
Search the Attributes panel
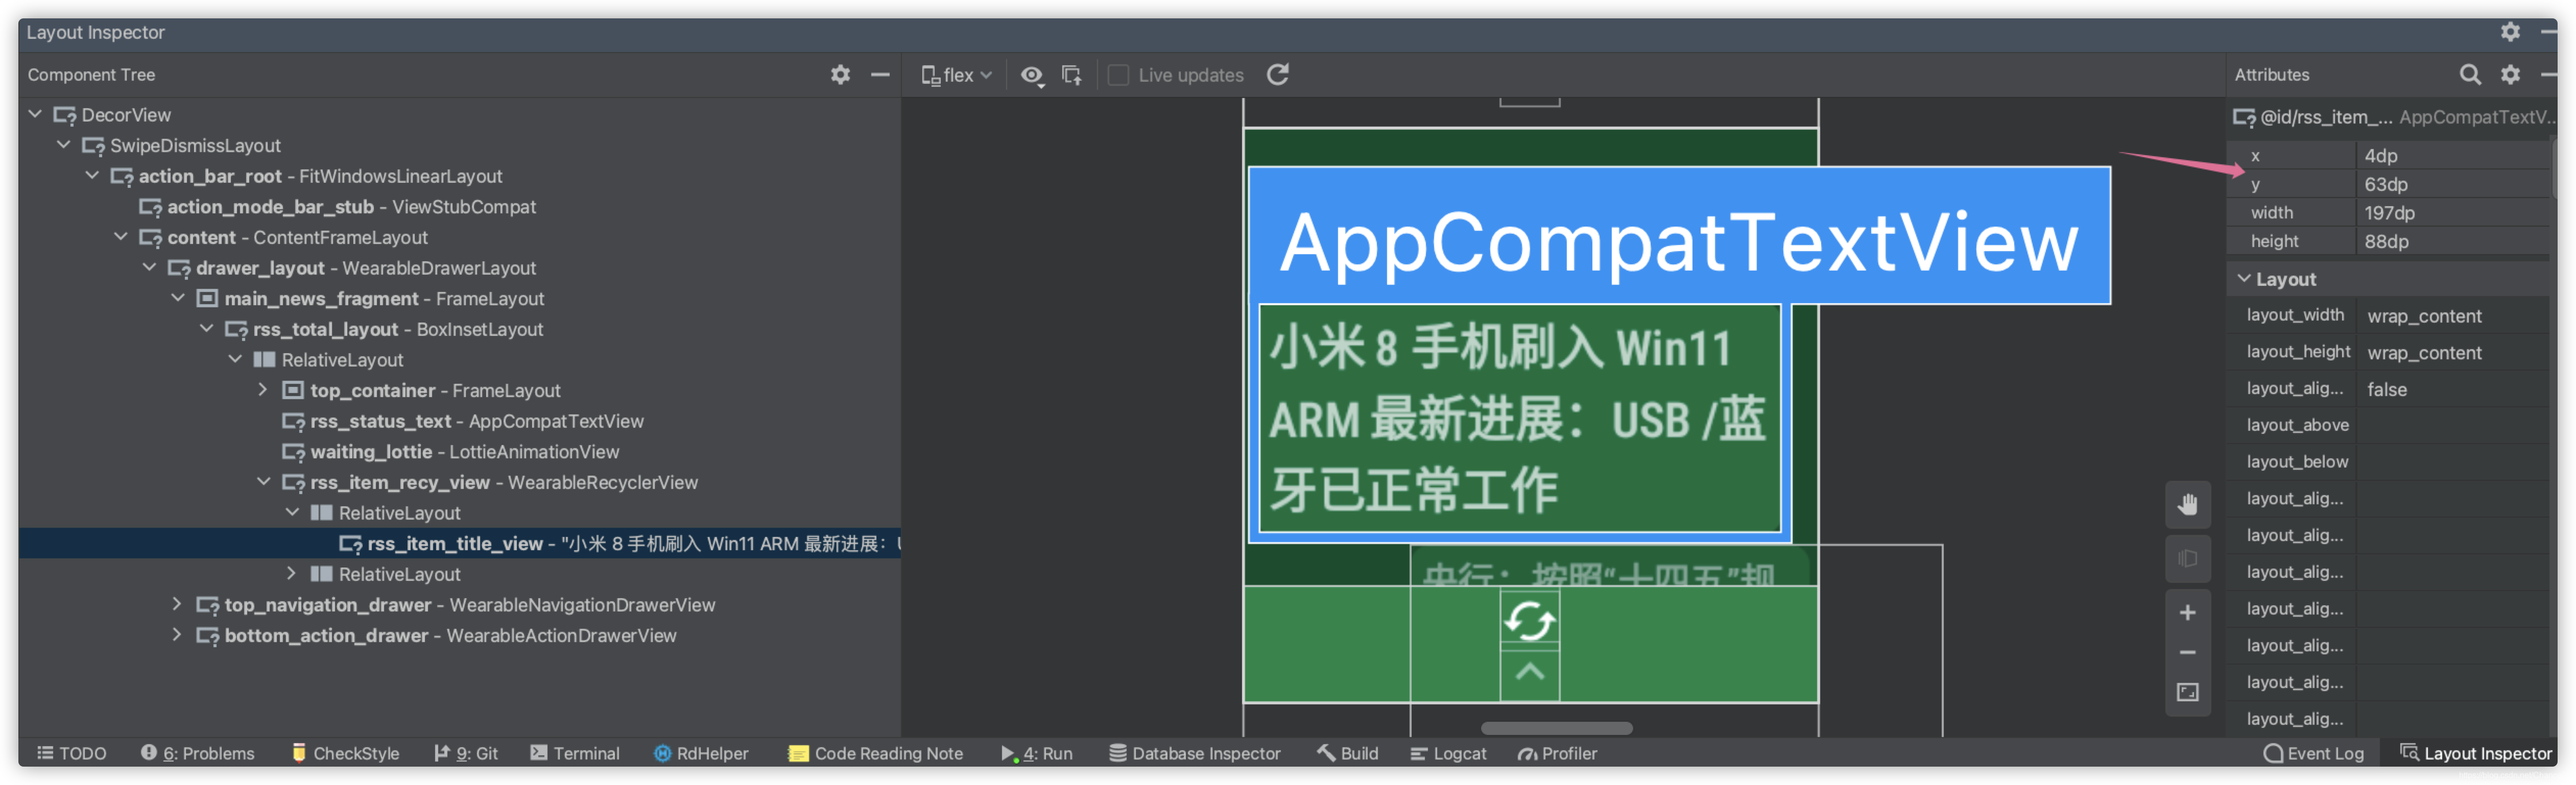point(2471,74)
